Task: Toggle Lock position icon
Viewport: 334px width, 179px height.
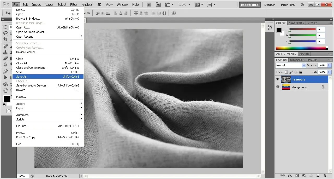Action: click(296, 72)
